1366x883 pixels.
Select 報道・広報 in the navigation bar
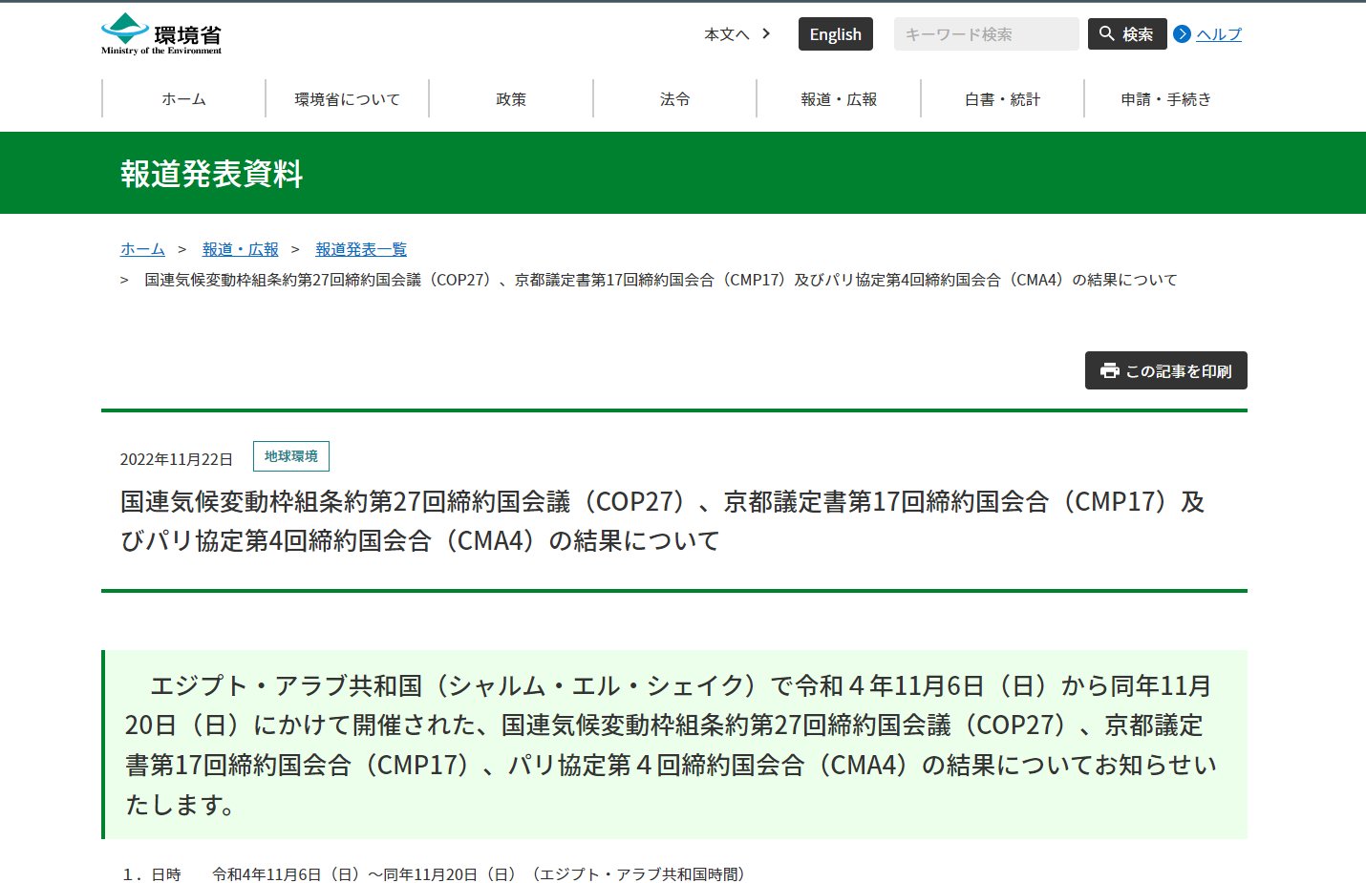click(x=838, y=97)
